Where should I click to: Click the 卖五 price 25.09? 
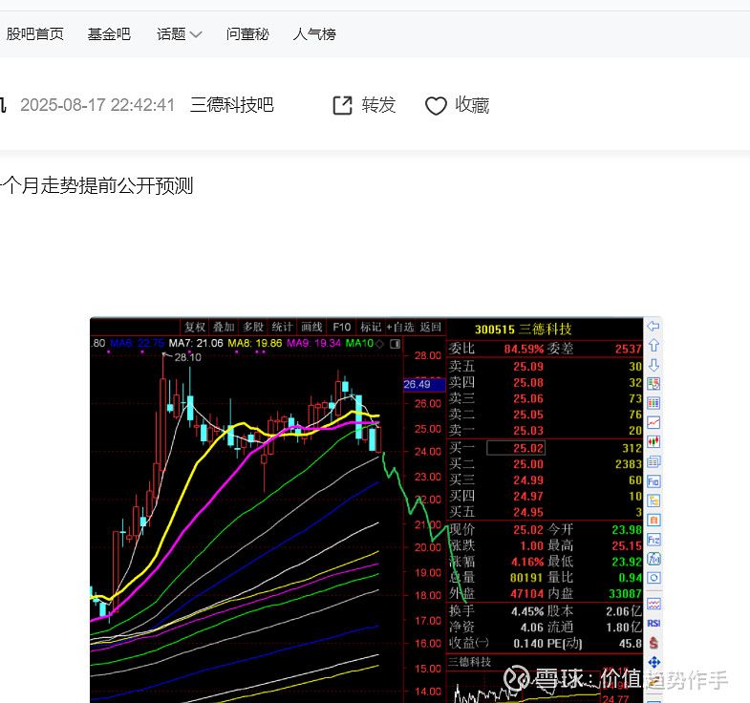[528, 367]
